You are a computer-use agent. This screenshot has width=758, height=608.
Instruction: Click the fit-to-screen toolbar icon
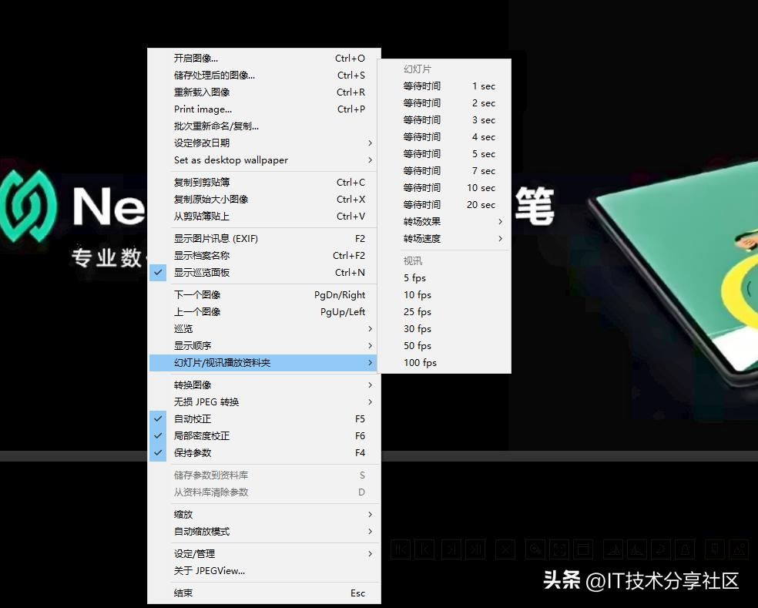559,549
